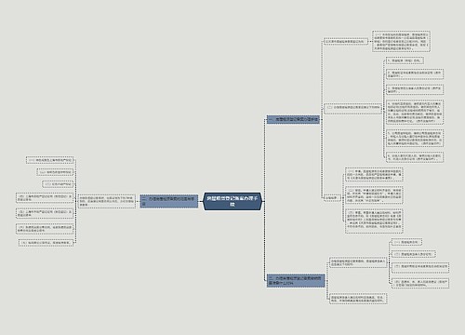Select the two-line blue branch node numbered 三
Viewport: 465px width, 335px height.
(296, 280)
